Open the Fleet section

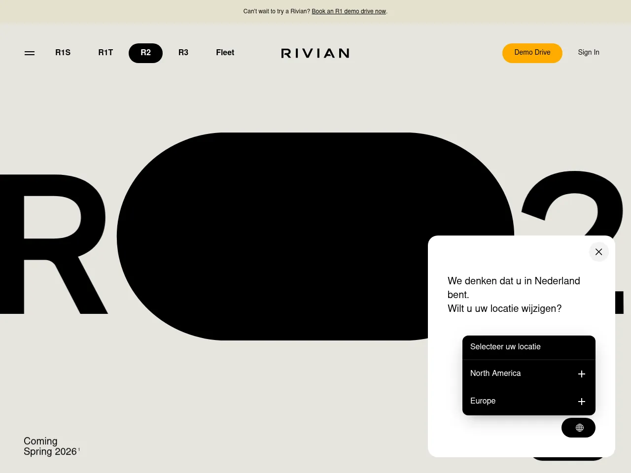click(225, 53)
